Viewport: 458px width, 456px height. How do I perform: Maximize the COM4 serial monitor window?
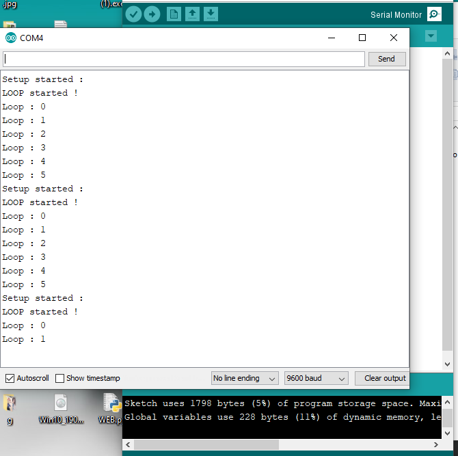[x=362, y=38]
